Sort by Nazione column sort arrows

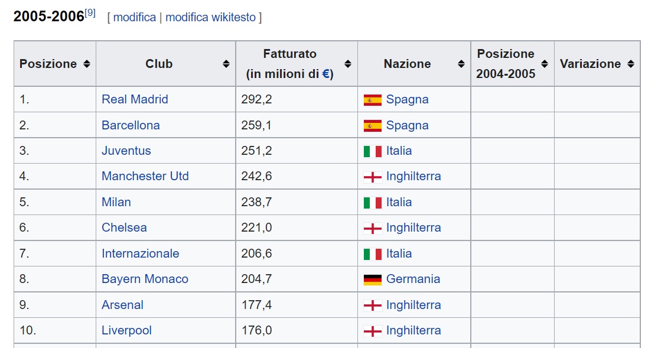click(x=461, y=64)
